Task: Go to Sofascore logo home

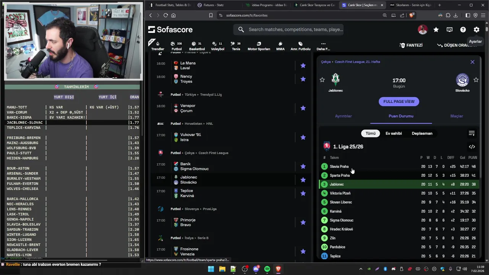Action: tap(170, 29)
